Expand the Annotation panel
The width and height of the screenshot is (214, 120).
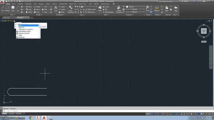click(x=60, y=15)
